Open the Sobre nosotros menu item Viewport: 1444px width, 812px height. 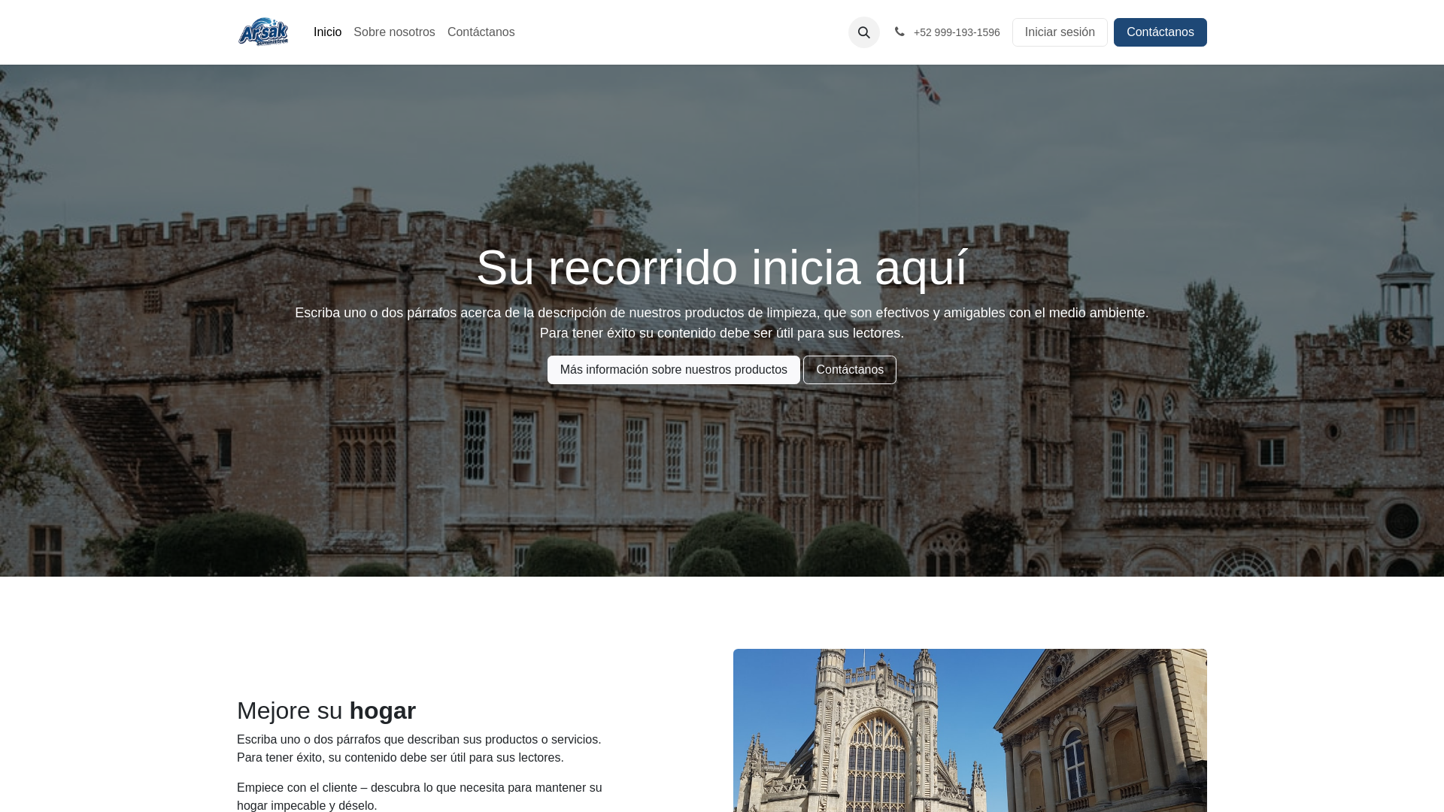(394, 32)
